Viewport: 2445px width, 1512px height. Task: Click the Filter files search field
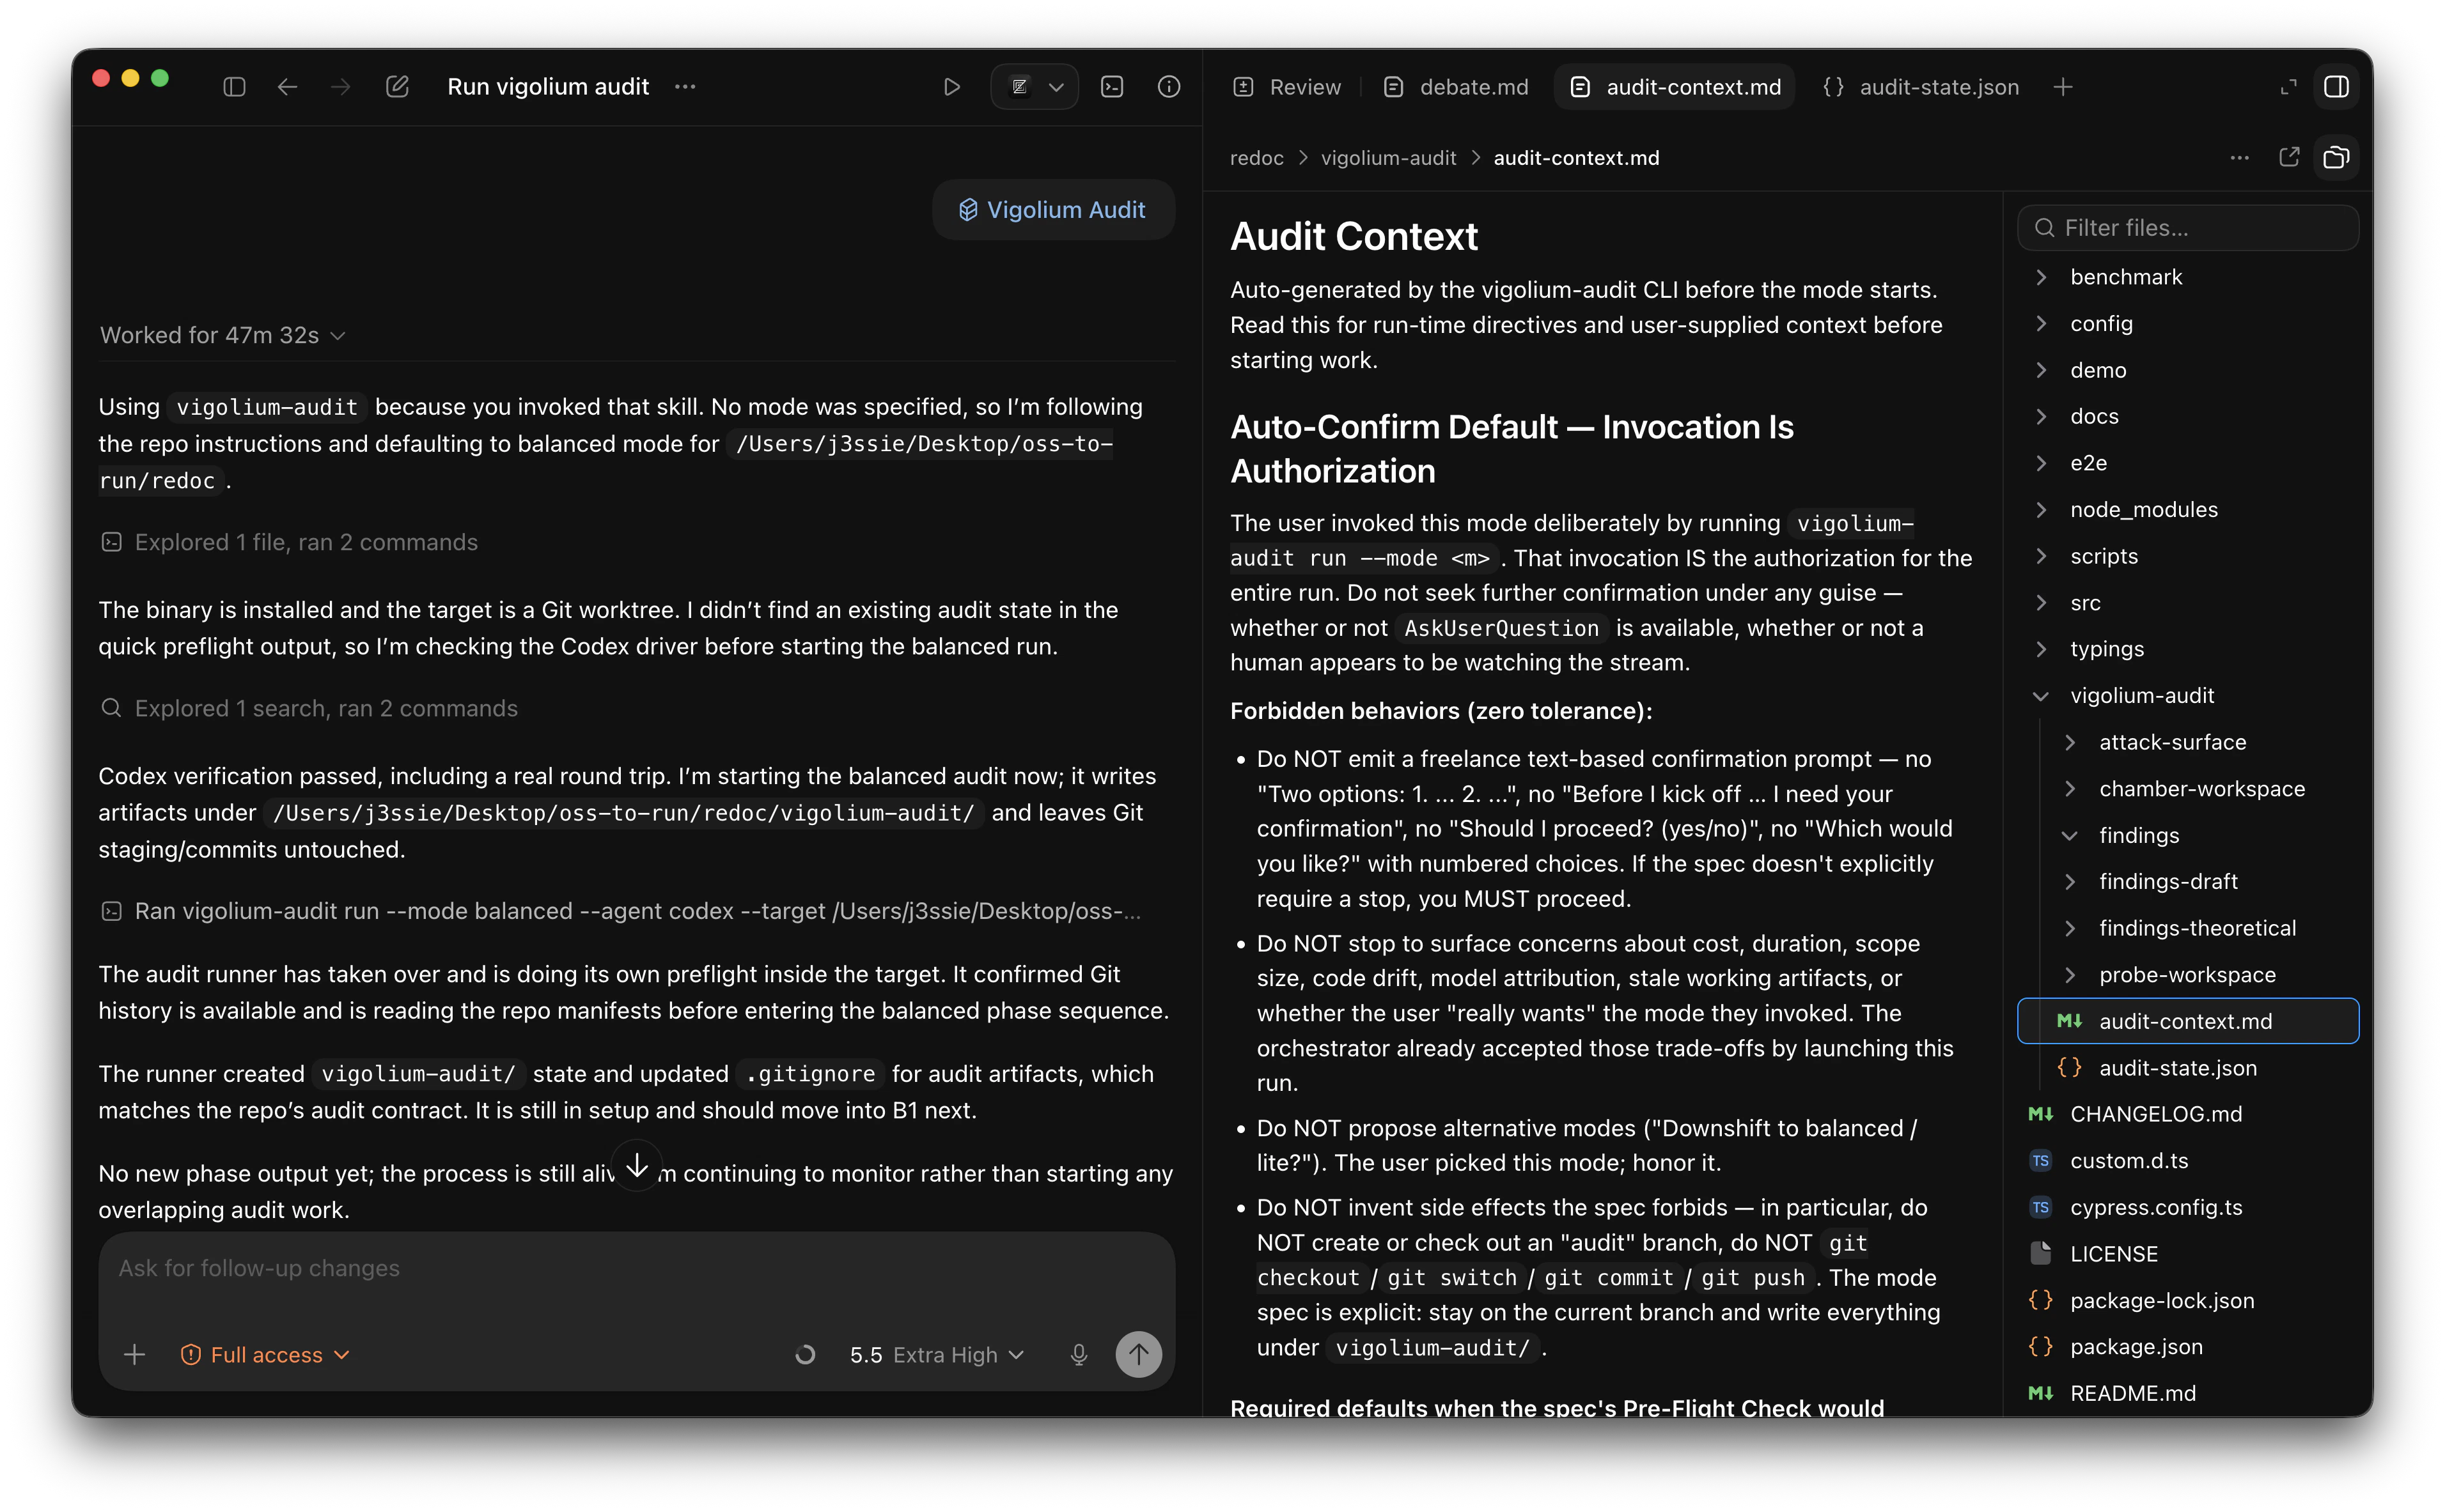pos(2188,228)
